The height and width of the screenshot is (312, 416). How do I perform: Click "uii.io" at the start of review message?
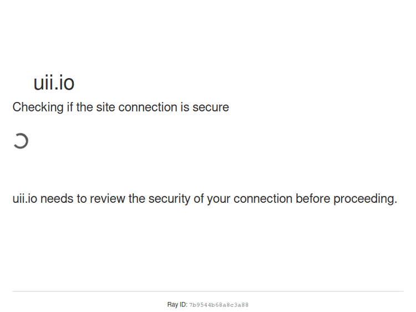click(25, 199)
